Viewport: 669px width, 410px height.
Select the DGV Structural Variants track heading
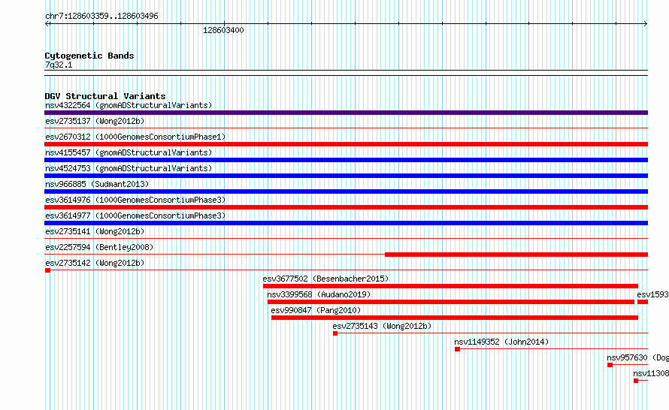tap(105, 96)
